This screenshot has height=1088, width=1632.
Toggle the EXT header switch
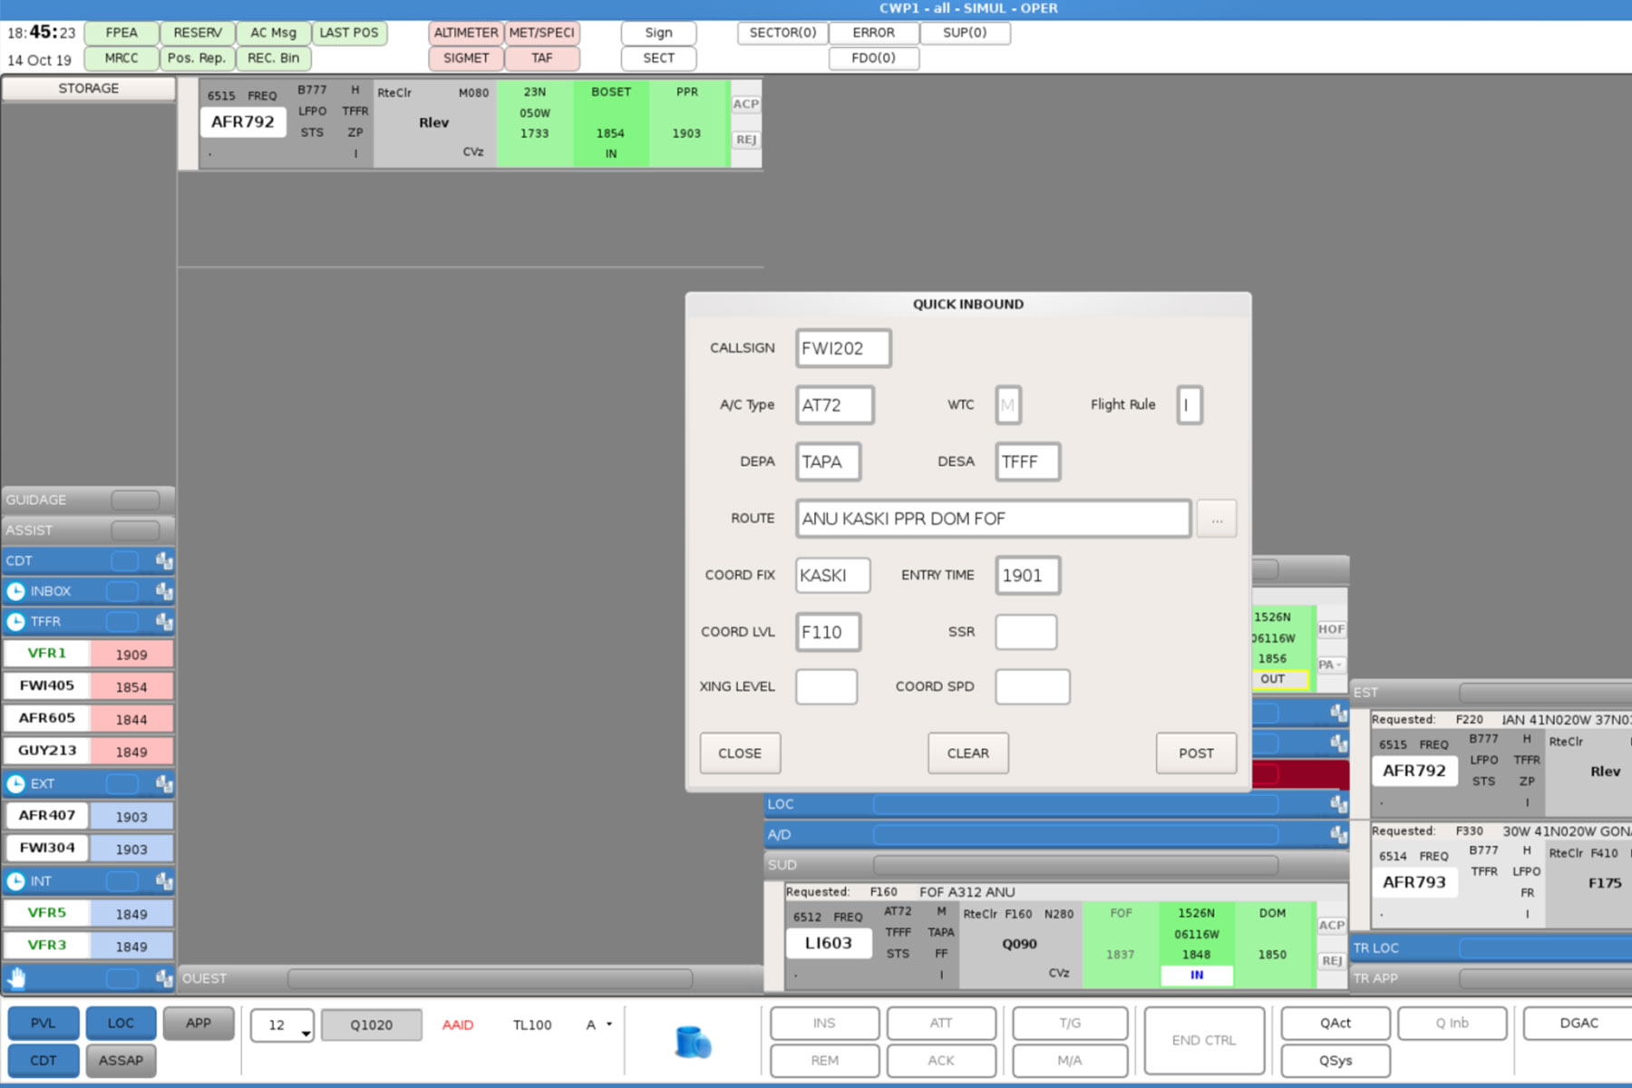click(121, 783)
